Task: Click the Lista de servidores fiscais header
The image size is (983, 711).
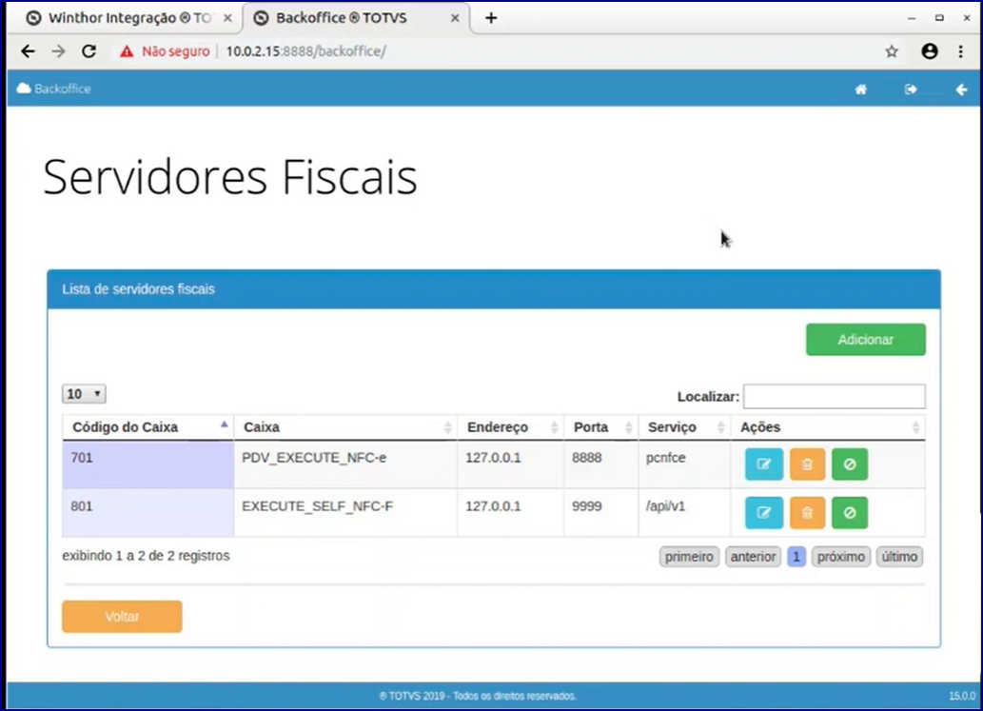Action: coord(494,289)
